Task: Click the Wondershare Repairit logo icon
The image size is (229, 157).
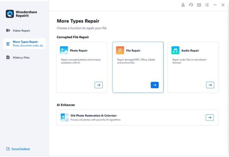Action: [x=10, y=14]
